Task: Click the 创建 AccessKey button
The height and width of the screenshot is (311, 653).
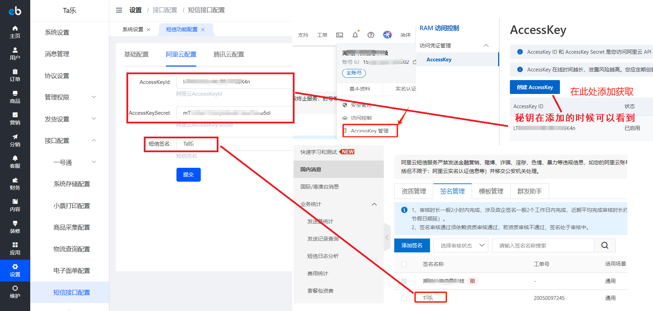Action: pyautogui.click(x=535, y=87)
